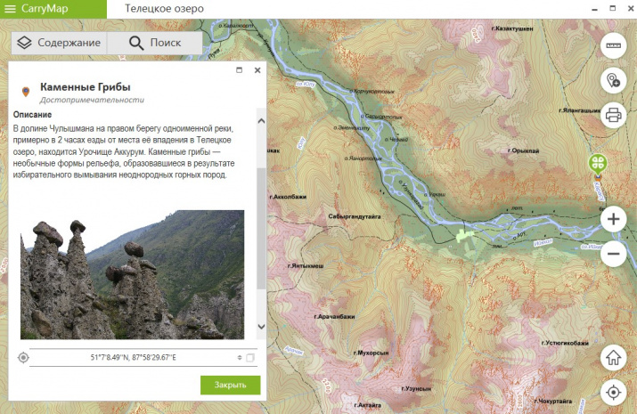Locate feature using target icon beside coordinates
This screenshot has height=414, width=637.
tap(23, 358)
